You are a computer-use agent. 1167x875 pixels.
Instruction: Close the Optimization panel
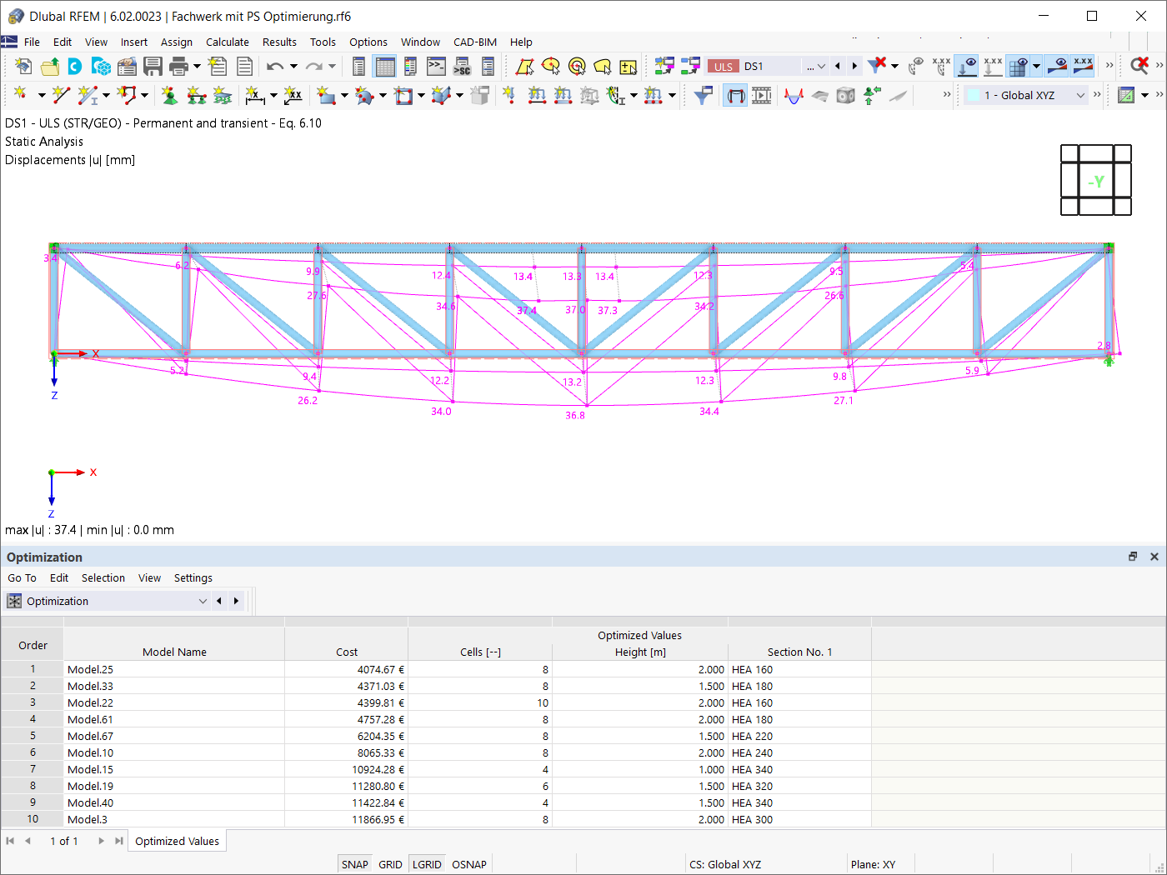click(1154, 557)
